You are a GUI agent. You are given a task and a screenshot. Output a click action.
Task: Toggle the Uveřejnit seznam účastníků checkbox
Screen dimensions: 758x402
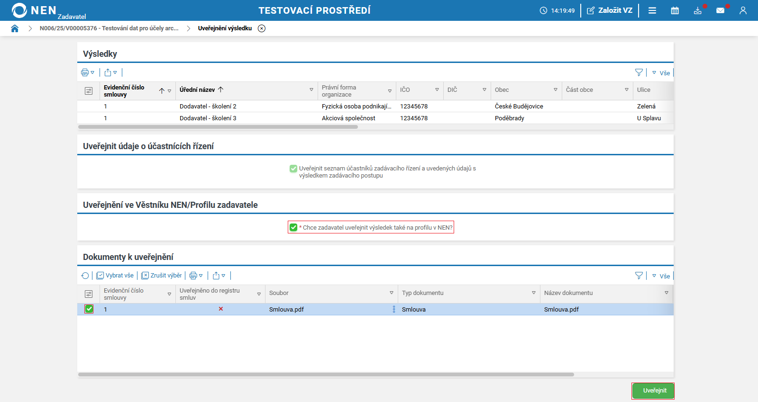pos(293,169)
